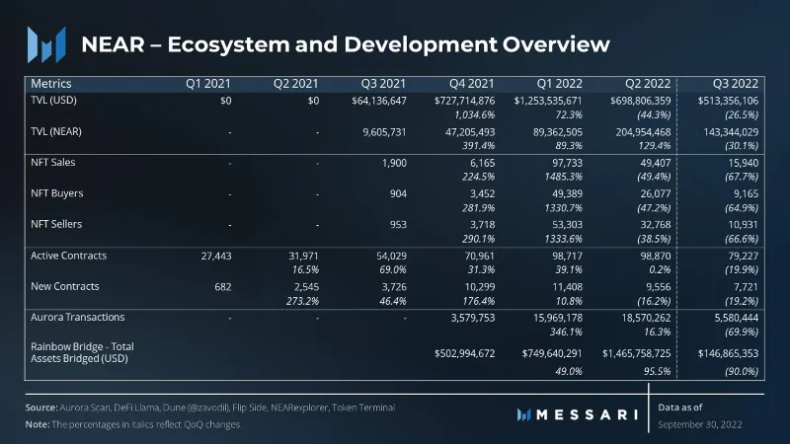
Task: Click the $513,356,106 TVL value
Action: coord(728,101)
